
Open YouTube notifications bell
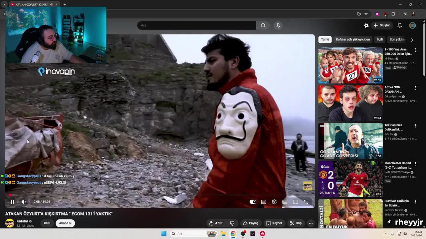click(x=400, y=26)
